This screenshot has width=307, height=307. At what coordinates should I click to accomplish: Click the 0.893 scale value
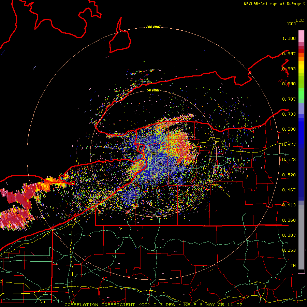(x=289, y=69)
